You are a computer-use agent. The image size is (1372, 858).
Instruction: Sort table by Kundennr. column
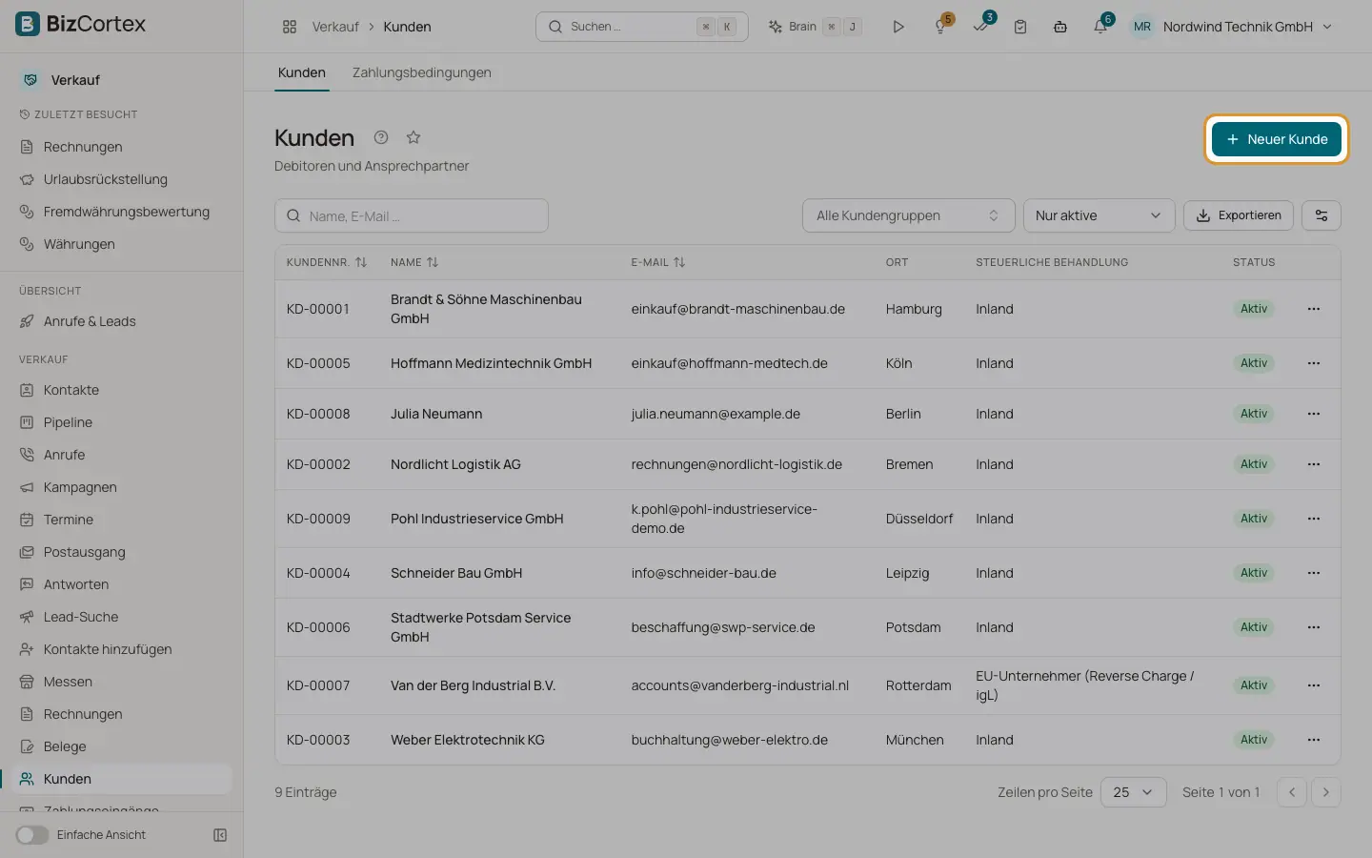[327, 262]
